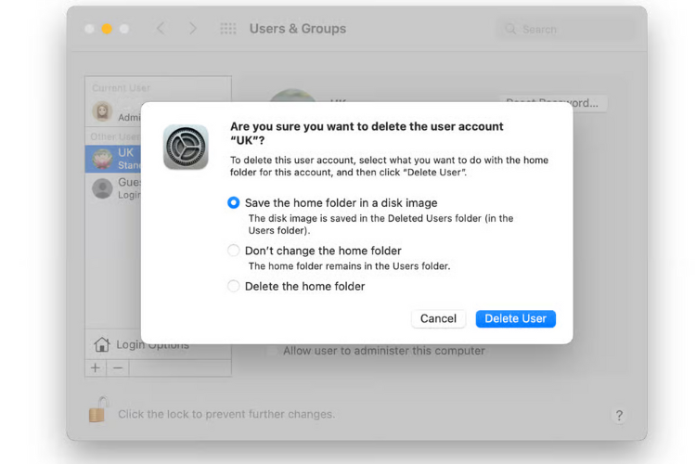This screenshot has height=464, width=696.
Task: Click the System Preferences gear icon in dialog
Action: click(x=186, y=147)
